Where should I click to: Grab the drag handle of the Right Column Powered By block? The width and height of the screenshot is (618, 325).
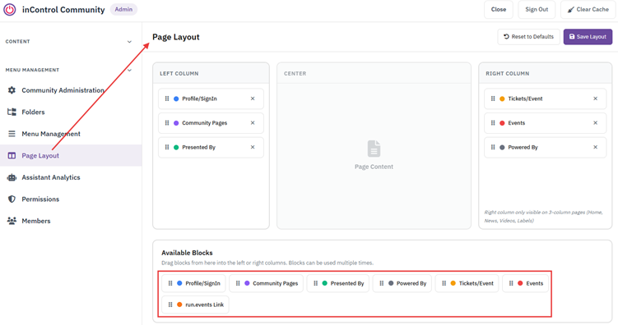click(x=493, y=148)
